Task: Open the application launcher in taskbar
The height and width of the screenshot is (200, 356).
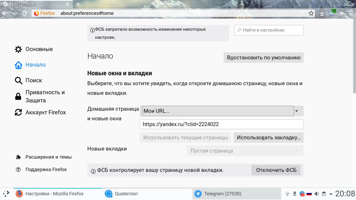Action: (x=6, y=194)
